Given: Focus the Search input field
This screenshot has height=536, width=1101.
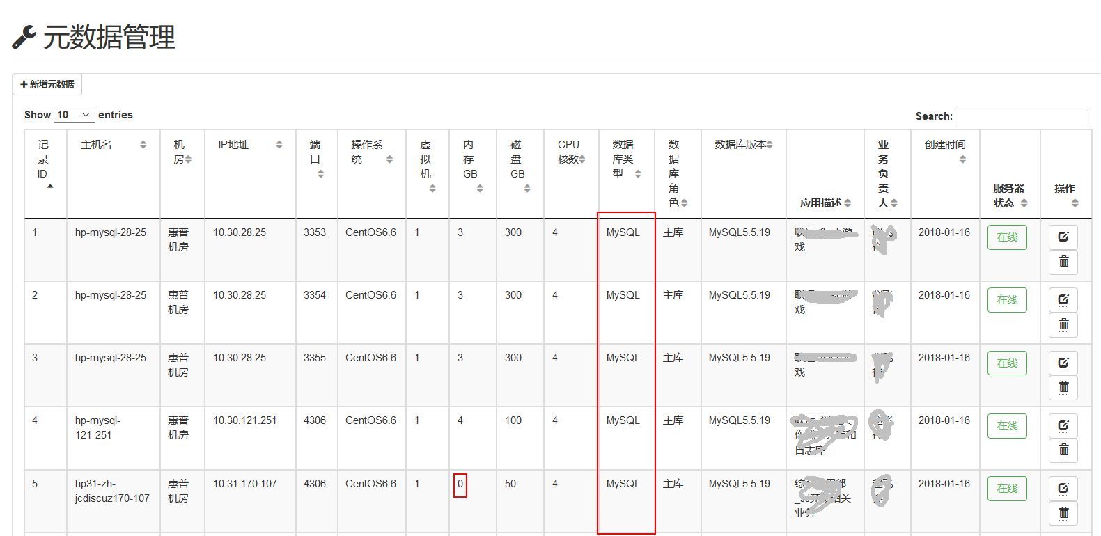Looking at the screenshot, I should pyautogui.click(x=1024, y=116).
